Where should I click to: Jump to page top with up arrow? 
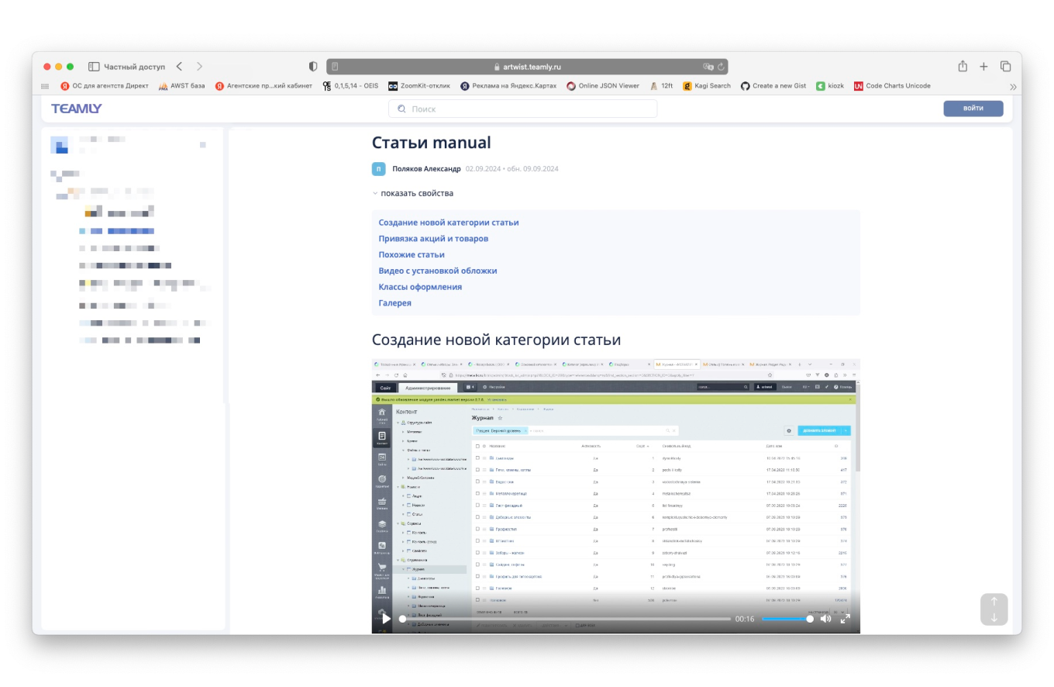coord(994,602)
